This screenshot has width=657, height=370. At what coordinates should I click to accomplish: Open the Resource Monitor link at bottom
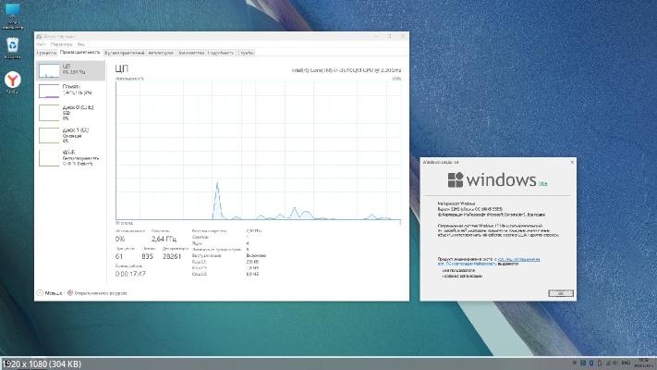point(97,293)
